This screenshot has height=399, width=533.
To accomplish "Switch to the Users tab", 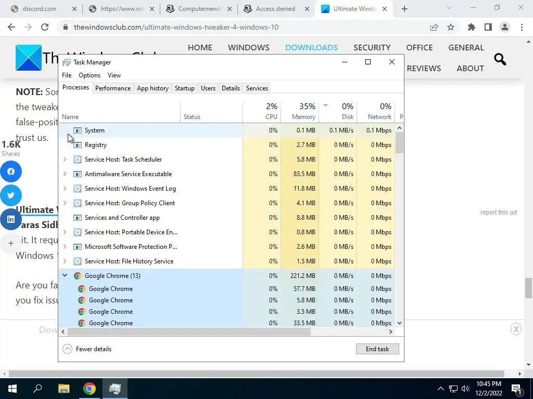I will click(208, 88).
